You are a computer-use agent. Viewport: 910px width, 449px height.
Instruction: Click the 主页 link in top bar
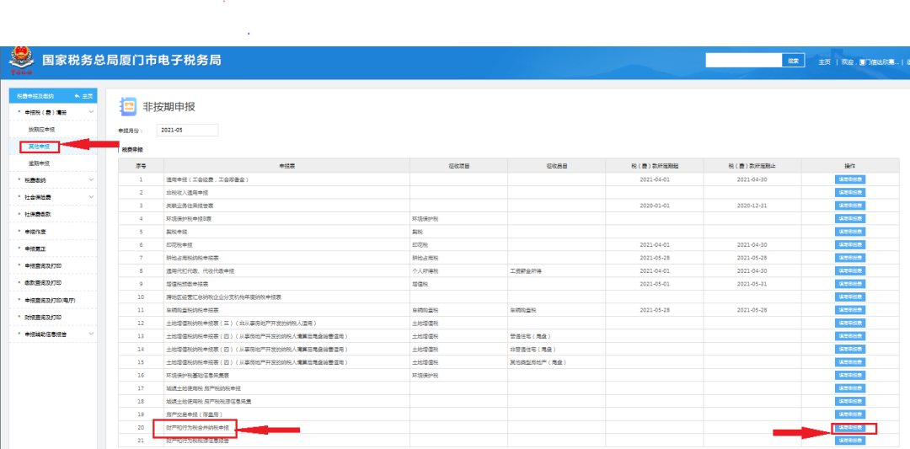(x=823, y=61)
